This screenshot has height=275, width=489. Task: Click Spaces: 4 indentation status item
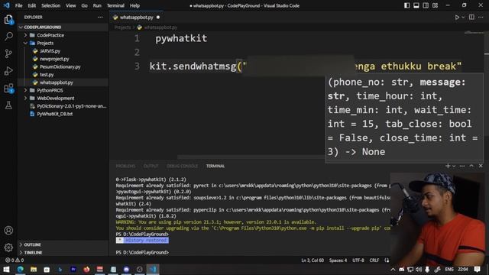click(338, 260)
